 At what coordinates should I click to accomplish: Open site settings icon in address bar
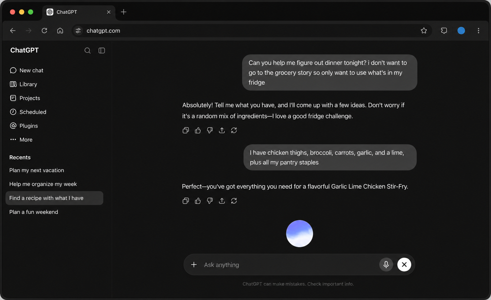coord(78,31)
